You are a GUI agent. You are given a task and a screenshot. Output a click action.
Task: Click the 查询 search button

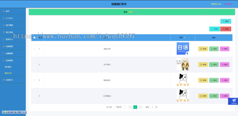pyautogui.click(x=226, y=21)
